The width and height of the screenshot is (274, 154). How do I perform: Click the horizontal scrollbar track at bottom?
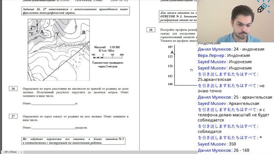[110, 152]
